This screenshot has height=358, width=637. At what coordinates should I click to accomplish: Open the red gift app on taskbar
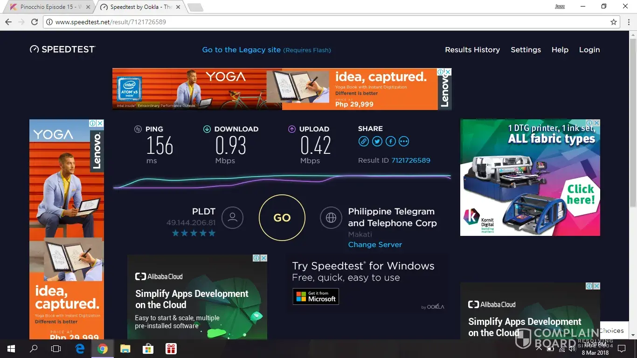click(x=171, y=349)
